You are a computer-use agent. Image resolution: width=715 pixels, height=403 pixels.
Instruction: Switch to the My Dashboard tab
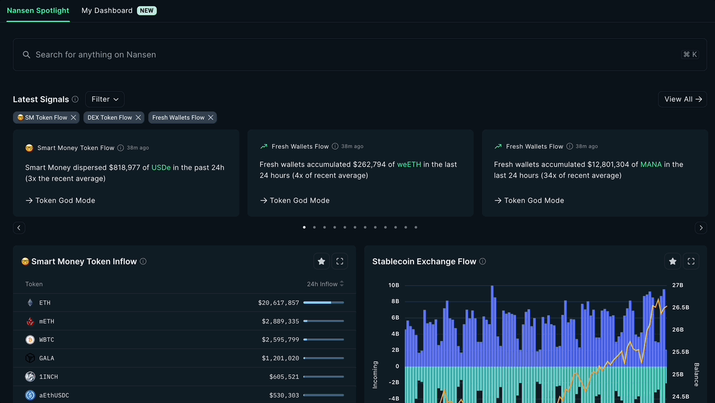click(x=107, y=11)
